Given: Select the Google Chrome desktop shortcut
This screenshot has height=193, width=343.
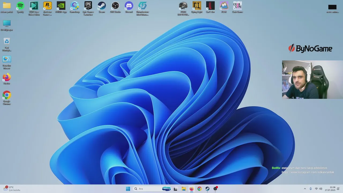Looking at the screenshot, I should (x=7, y=98).
